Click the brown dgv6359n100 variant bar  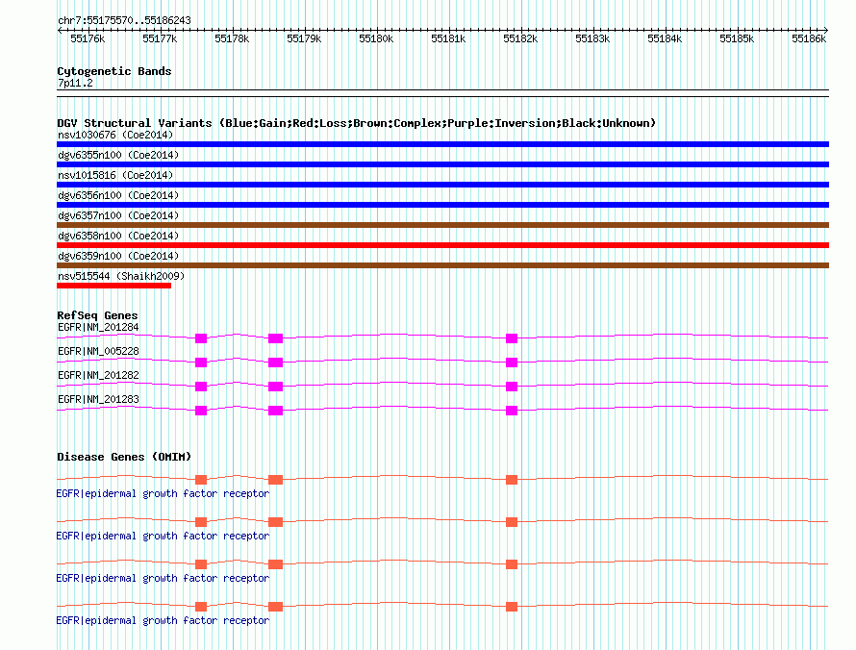[442, 265]
